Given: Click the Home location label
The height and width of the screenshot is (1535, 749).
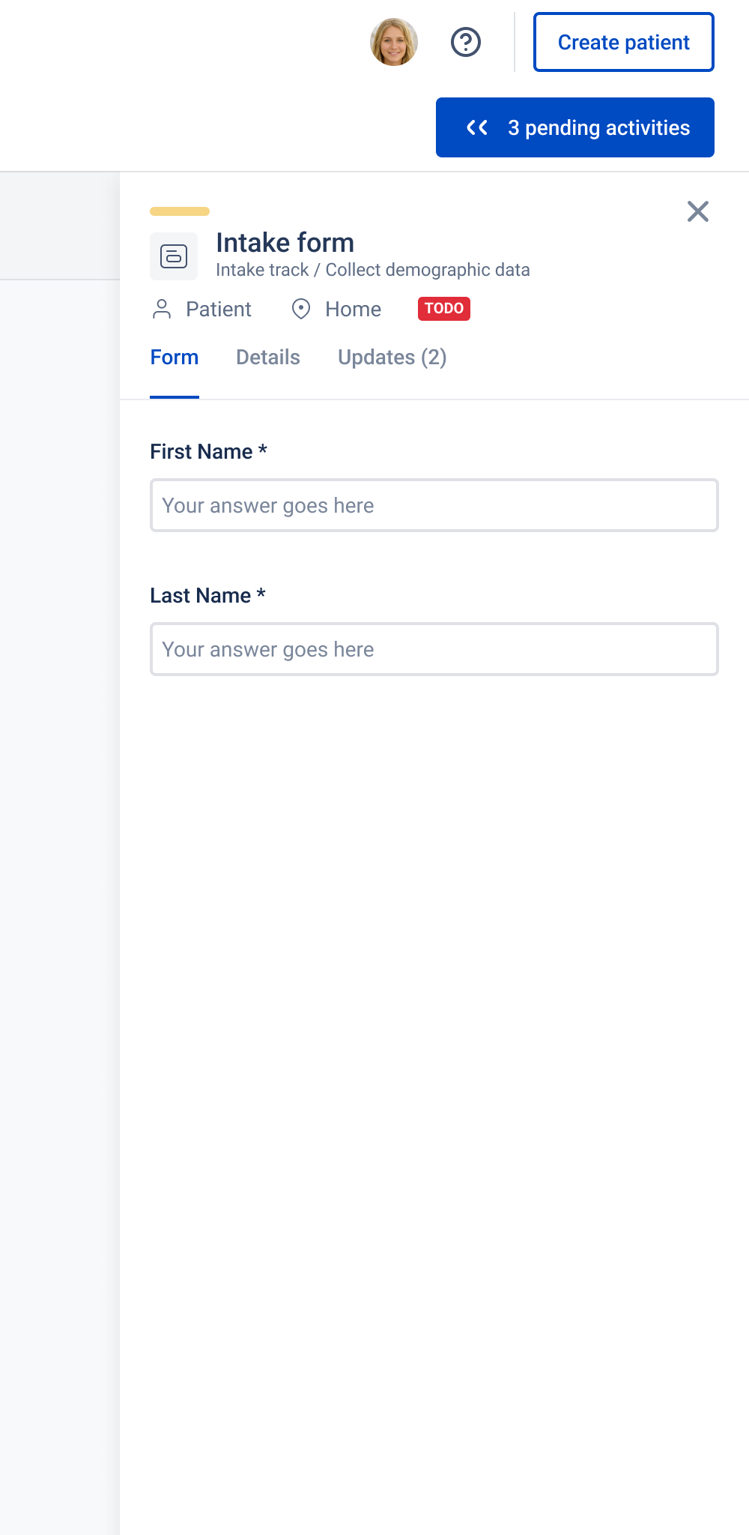Looking at the screenshot, I should point(354,309).
